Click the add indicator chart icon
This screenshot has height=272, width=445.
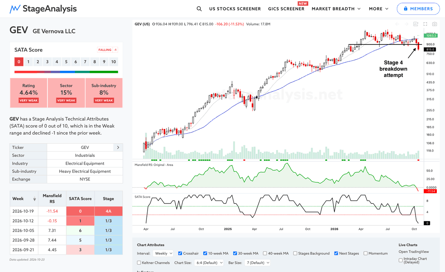pos(416,24)
